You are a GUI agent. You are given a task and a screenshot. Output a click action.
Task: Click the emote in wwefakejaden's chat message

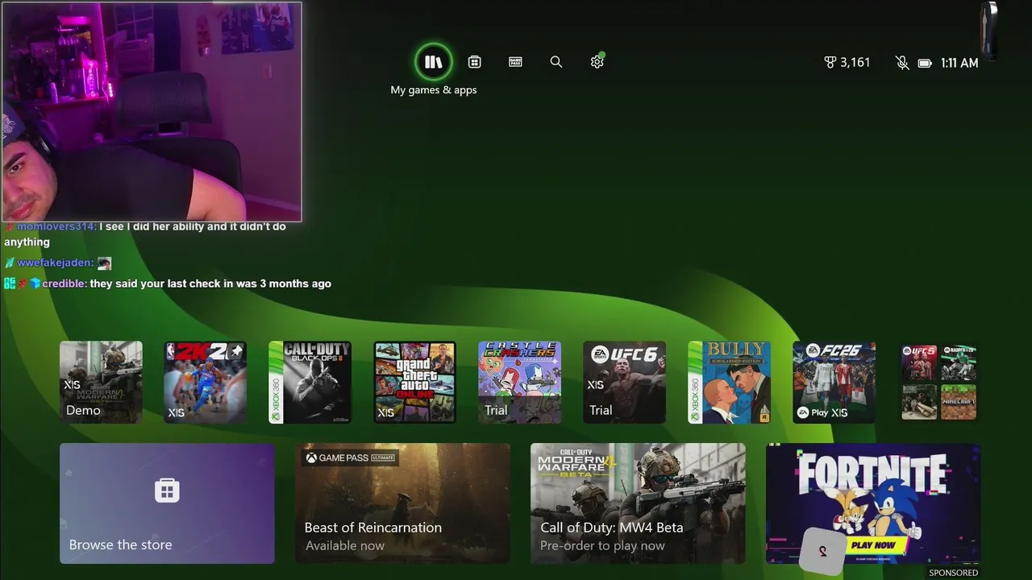[104, 263]
